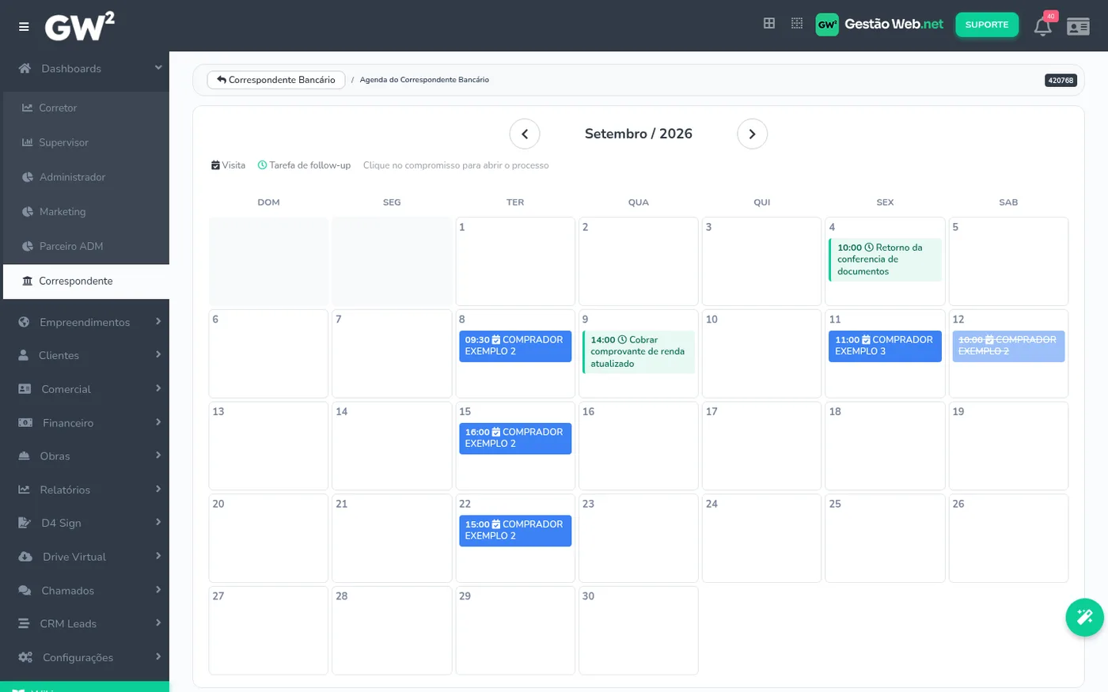Click the Comercial card icon
This screenshot has width=1108, height=692.
[x=25, y=389]
